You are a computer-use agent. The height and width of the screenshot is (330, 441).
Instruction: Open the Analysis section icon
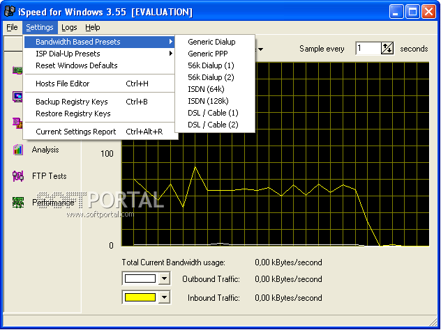click(18, 150)
